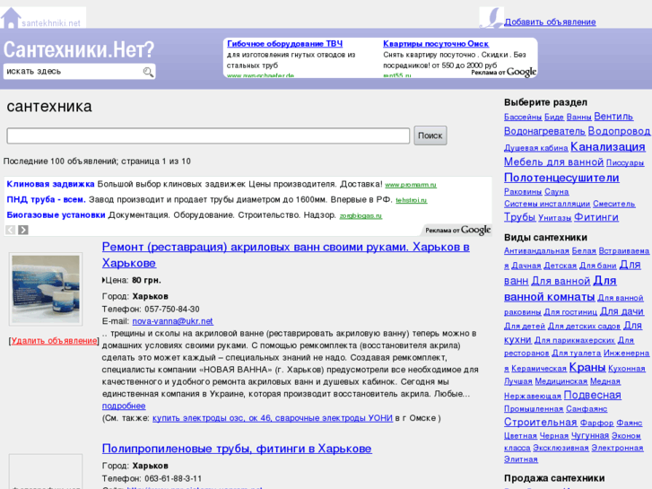Select Бассейны section
This screenshot has height=489, width=652.
pyautogui.click(x=523, y=118)
